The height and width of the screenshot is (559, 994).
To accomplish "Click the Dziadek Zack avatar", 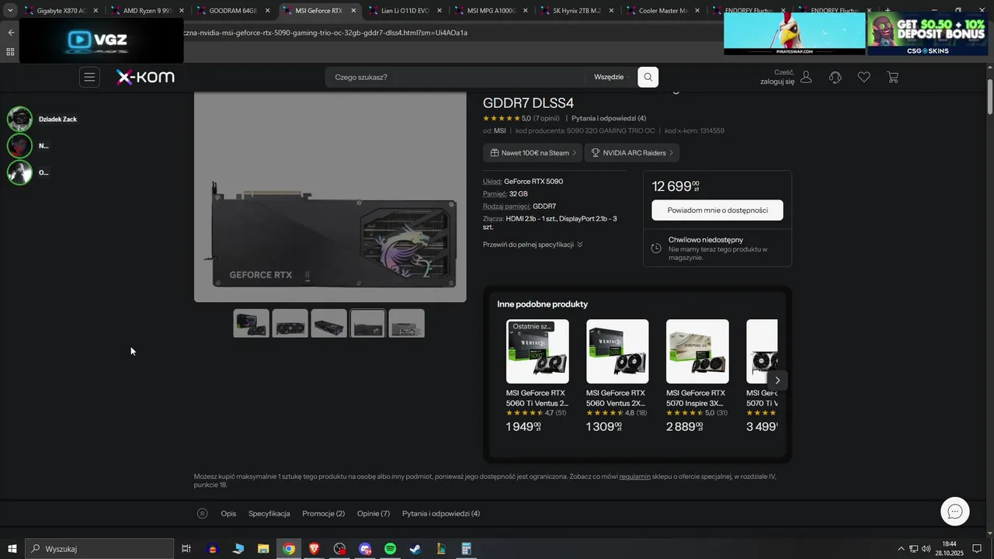I will click(20, 119).
